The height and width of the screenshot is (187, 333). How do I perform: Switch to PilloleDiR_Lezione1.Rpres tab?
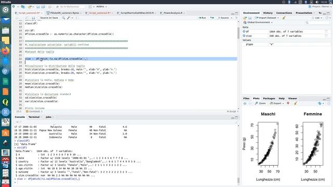64,13
